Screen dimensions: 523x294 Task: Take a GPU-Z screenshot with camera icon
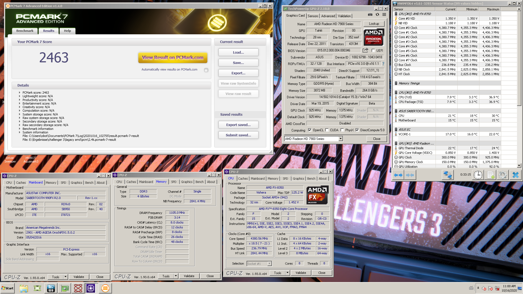click(370, 15)
